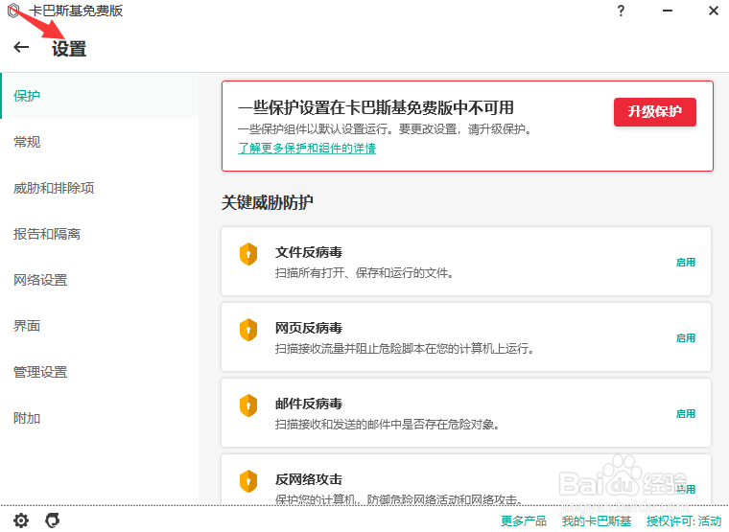
Task: Open the 管理设置 section
Action: (100, 372)
